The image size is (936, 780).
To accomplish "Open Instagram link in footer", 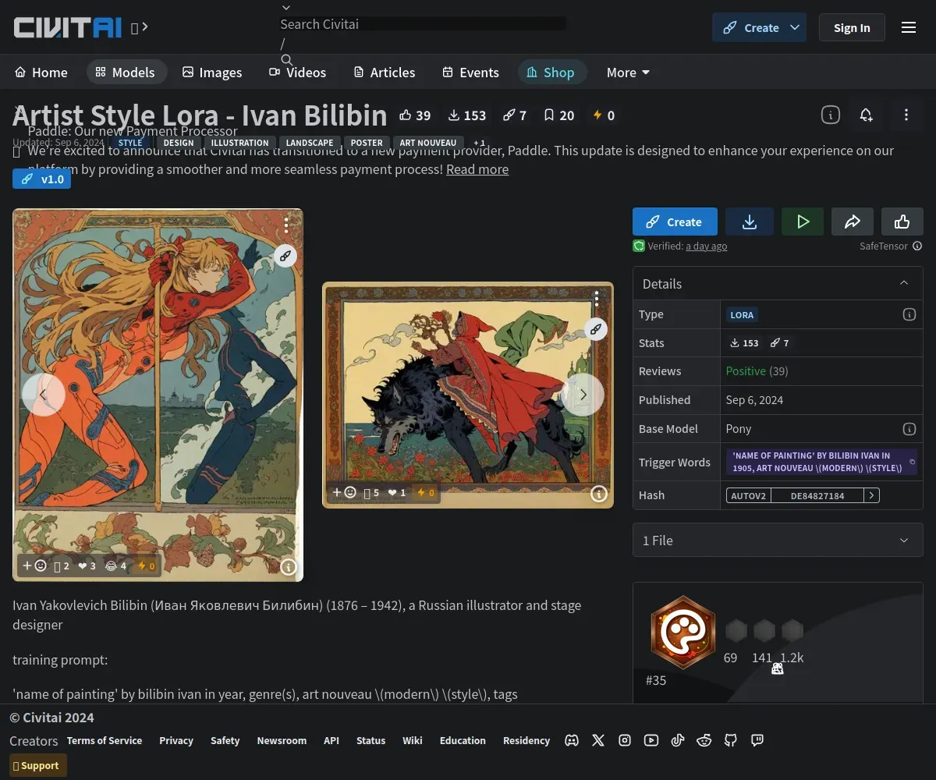I will click(x=625, y=740).
